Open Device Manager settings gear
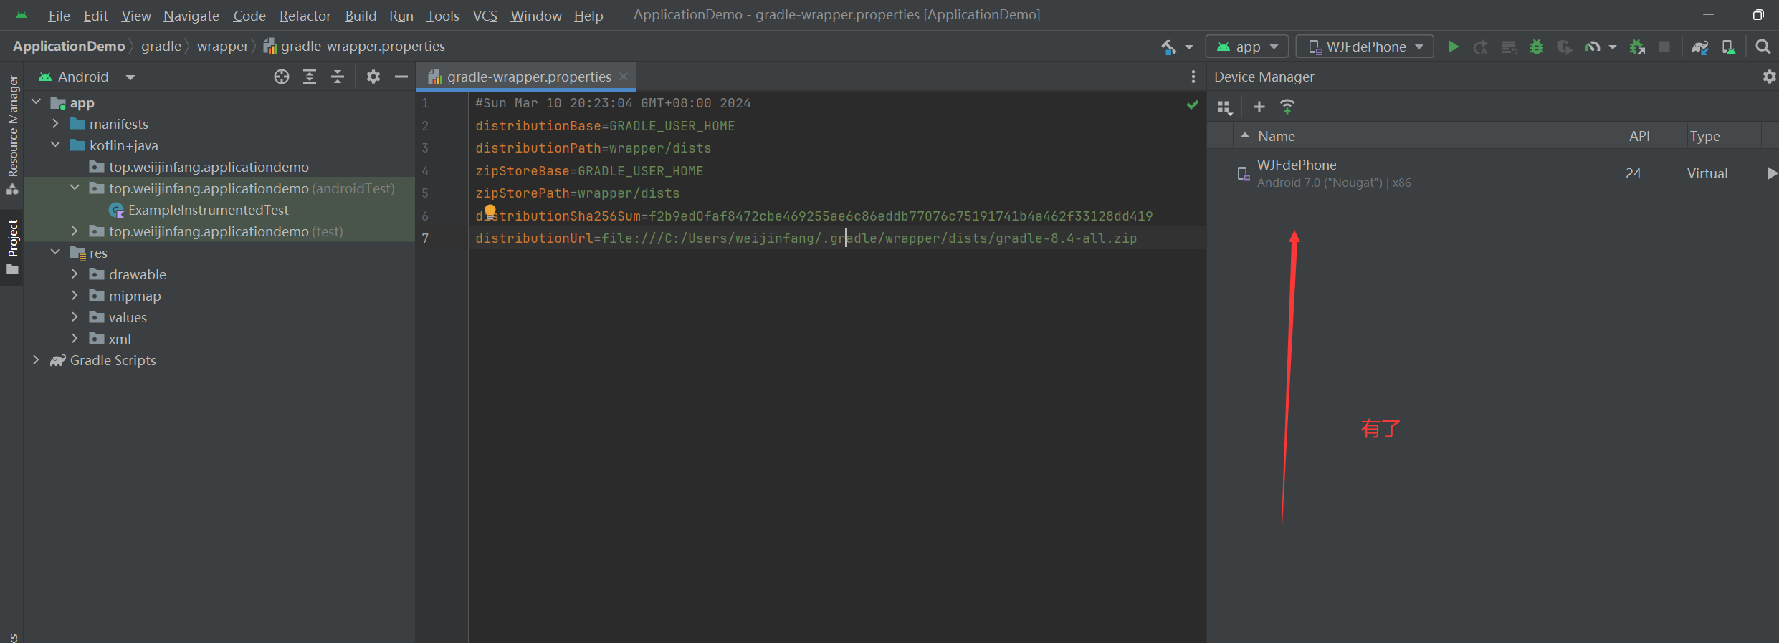1779x643 pixels. pos(1769,77)
